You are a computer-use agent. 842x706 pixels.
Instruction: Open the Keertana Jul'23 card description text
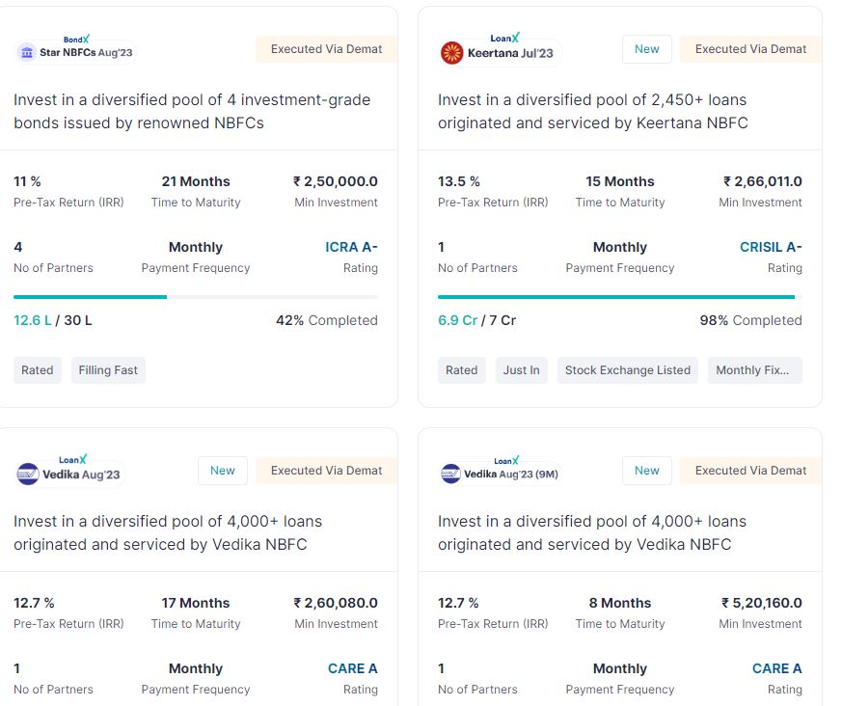[x=593, y=111]
